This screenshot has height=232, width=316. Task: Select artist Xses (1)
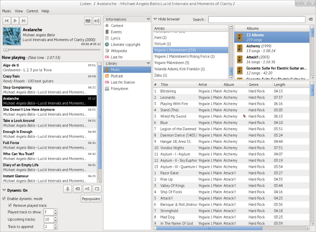191,37
